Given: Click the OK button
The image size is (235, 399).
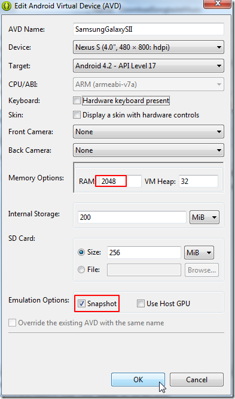Looking at the screenshot, I should tap(138, 380).
